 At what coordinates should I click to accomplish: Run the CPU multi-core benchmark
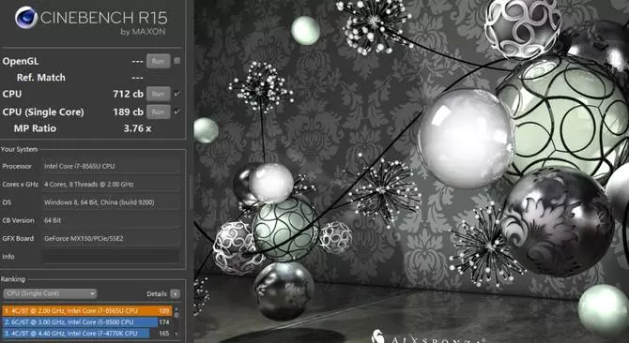158,94
